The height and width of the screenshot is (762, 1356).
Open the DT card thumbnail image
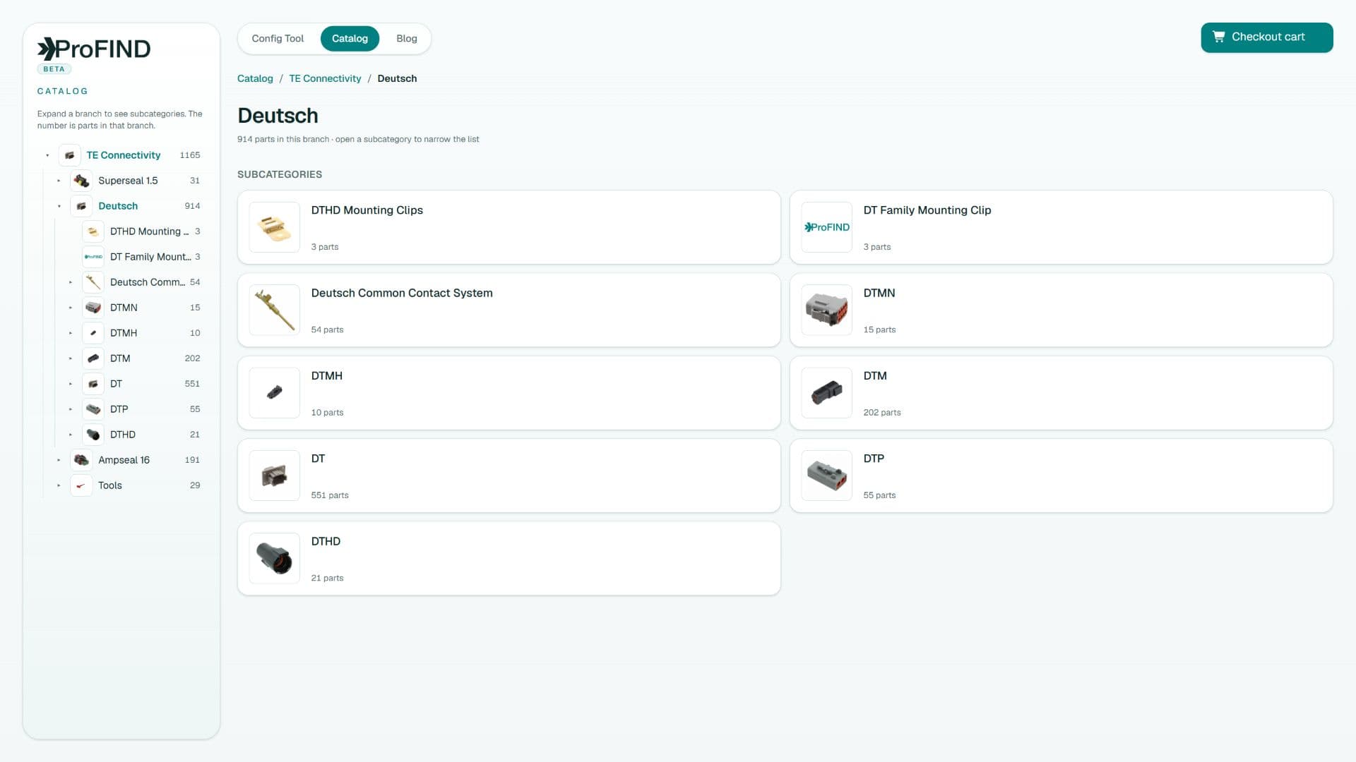coord(275,476)
